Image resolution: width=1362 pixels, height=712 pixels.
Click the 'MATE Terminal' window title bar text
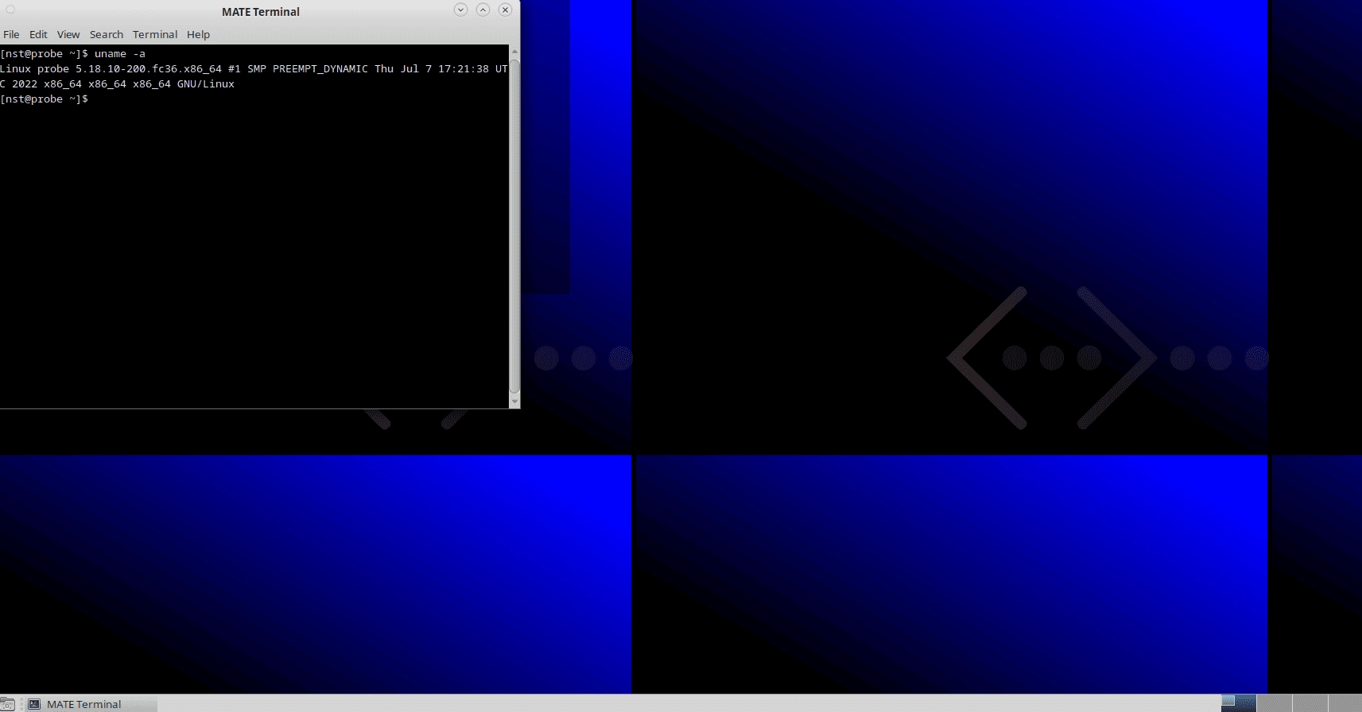[x=261, y=12]
